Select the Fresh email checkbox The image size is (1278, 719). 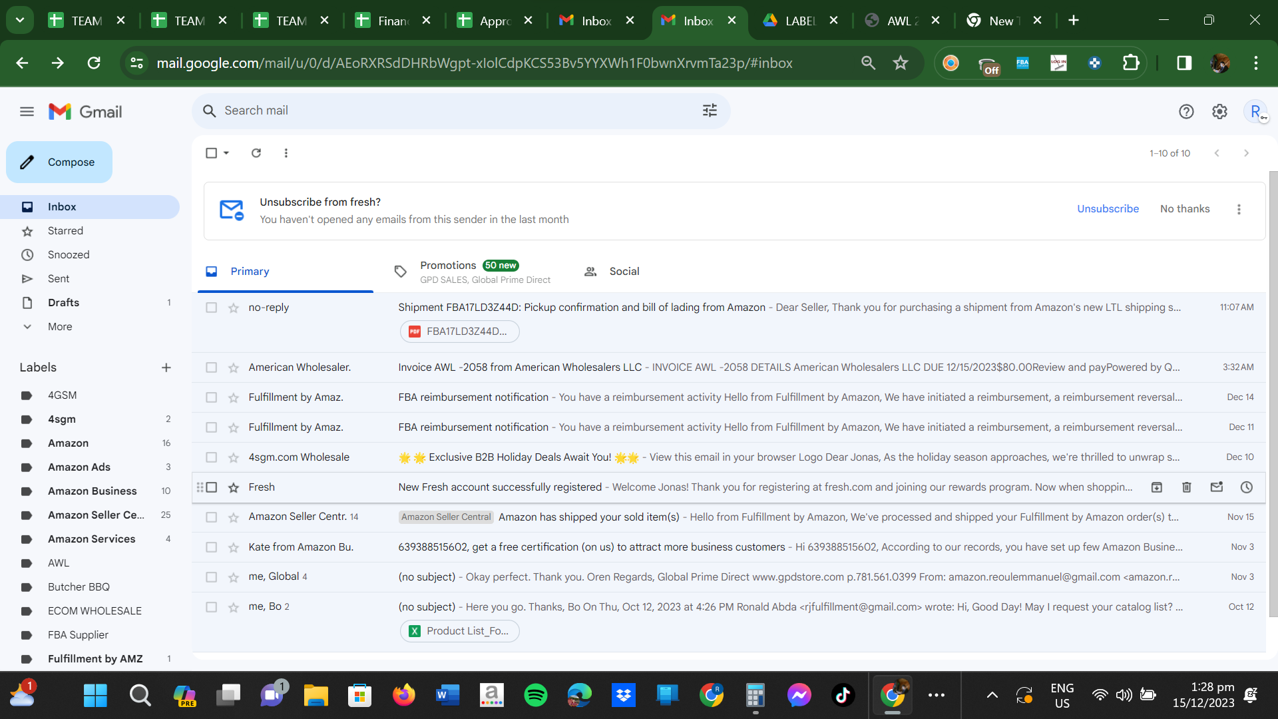pos(211,487)
